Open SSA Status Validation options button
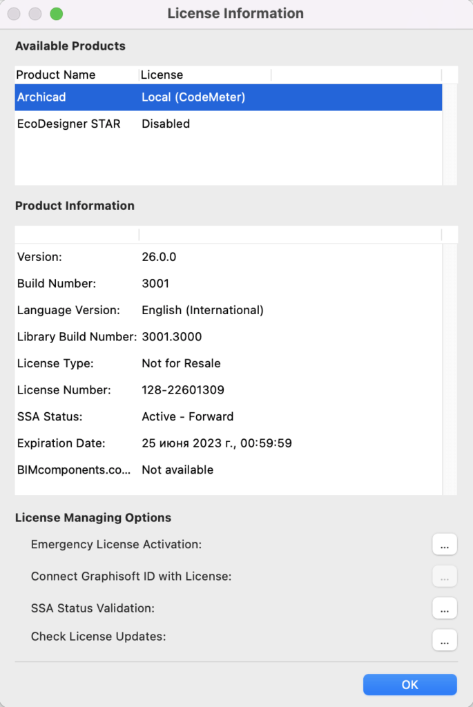The height and width of the screenshot is (707, 473). click(445, 608)
